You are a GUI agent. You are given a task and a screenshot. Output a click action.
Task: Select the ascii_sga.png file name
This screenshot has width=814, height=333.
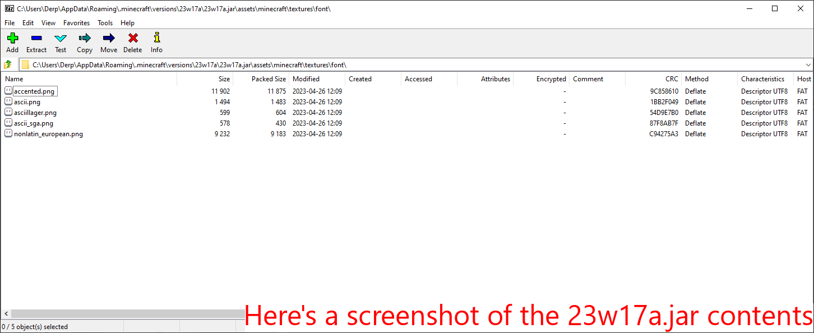click(34, 123)
